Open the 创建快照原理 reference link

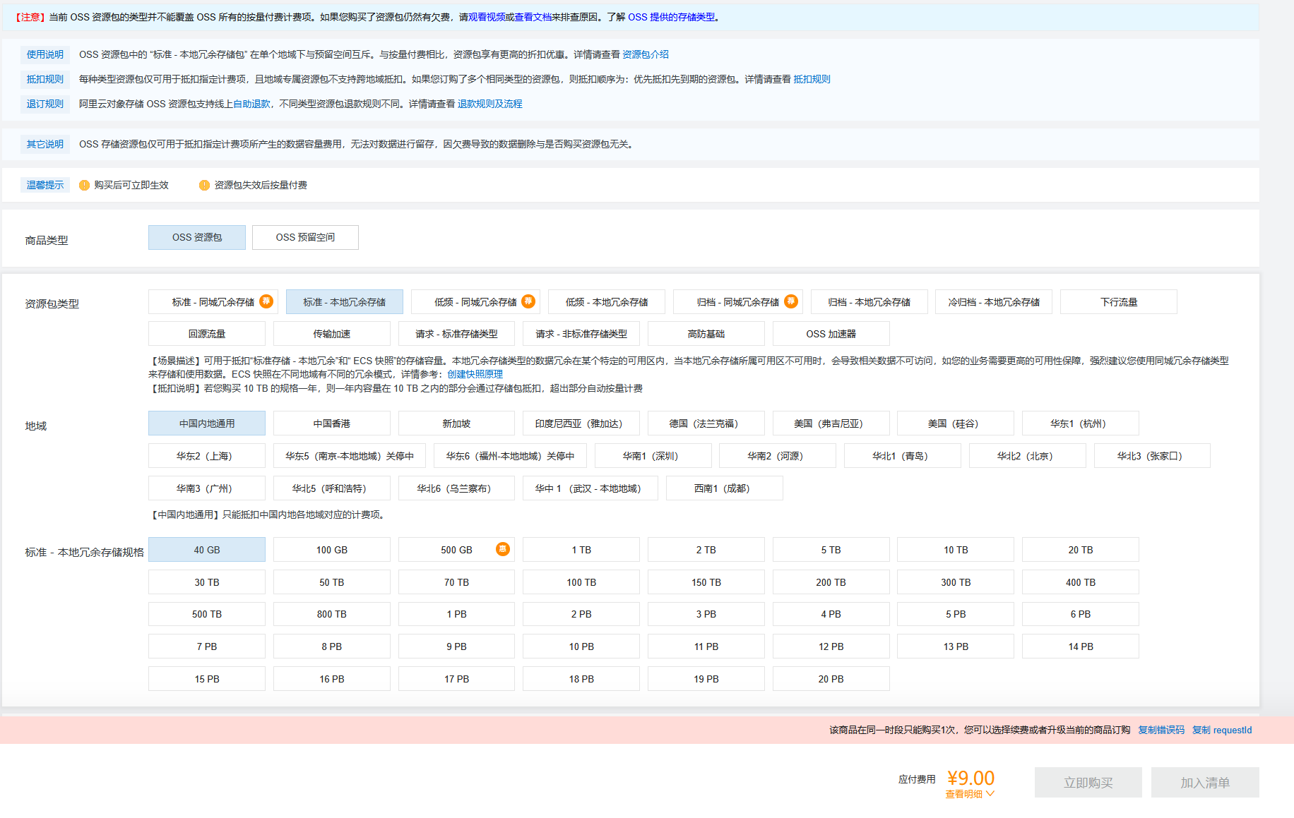click(475, 374)
